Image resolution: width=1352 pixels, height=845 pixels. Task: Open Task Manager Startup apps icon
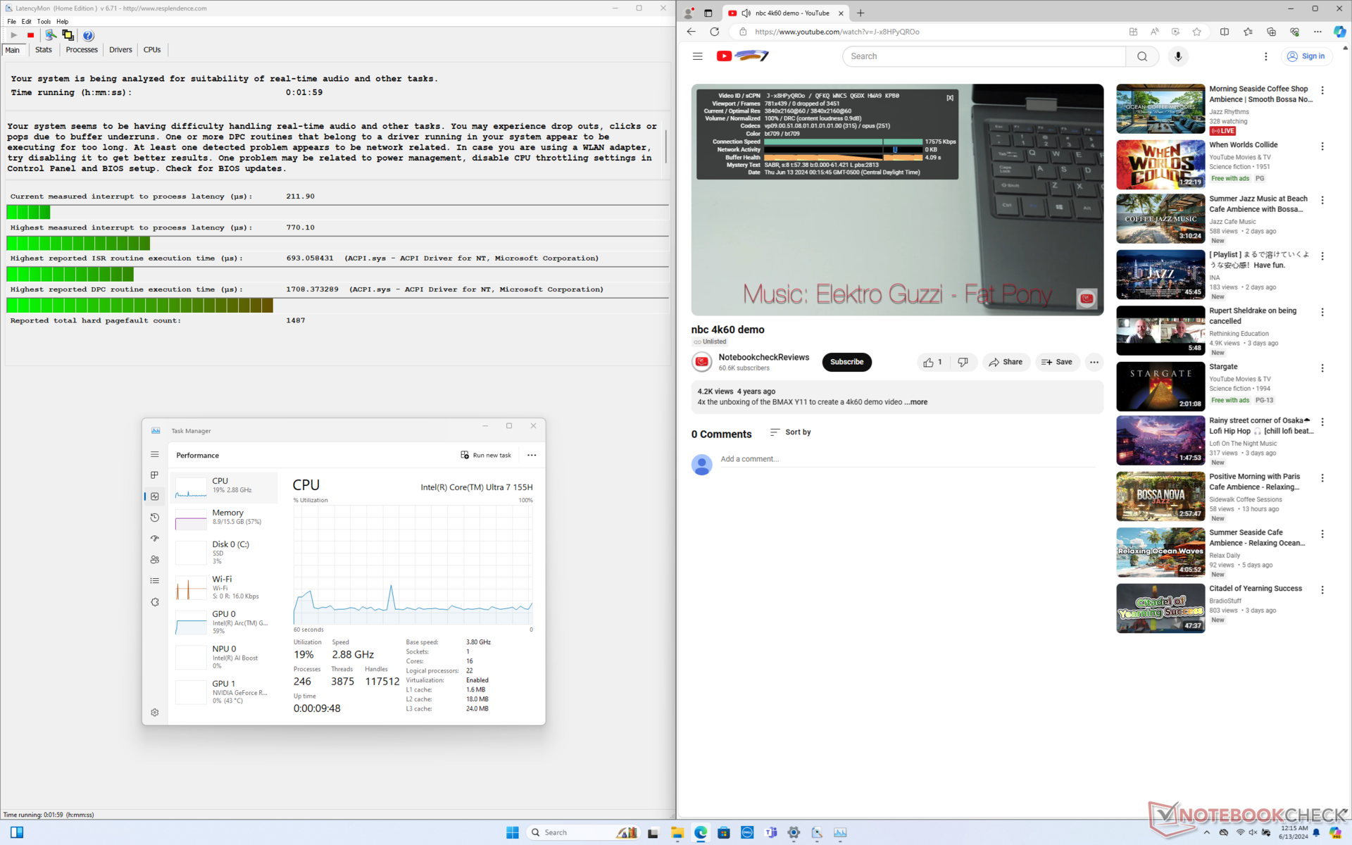(x=155, y=539)
